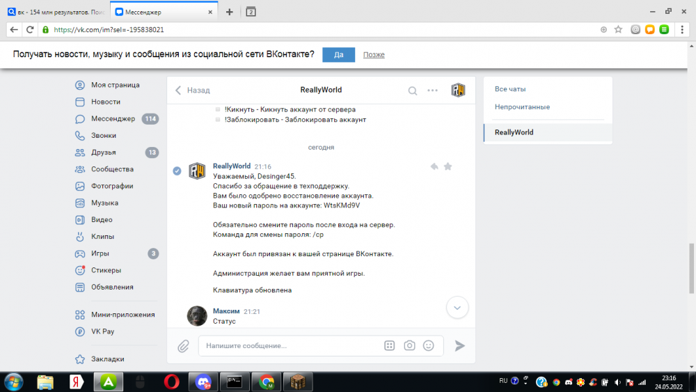The width and height of the screenshot is (696, 392).
Task: Bookmark page with star icon
Action: [x=618, y=30]
